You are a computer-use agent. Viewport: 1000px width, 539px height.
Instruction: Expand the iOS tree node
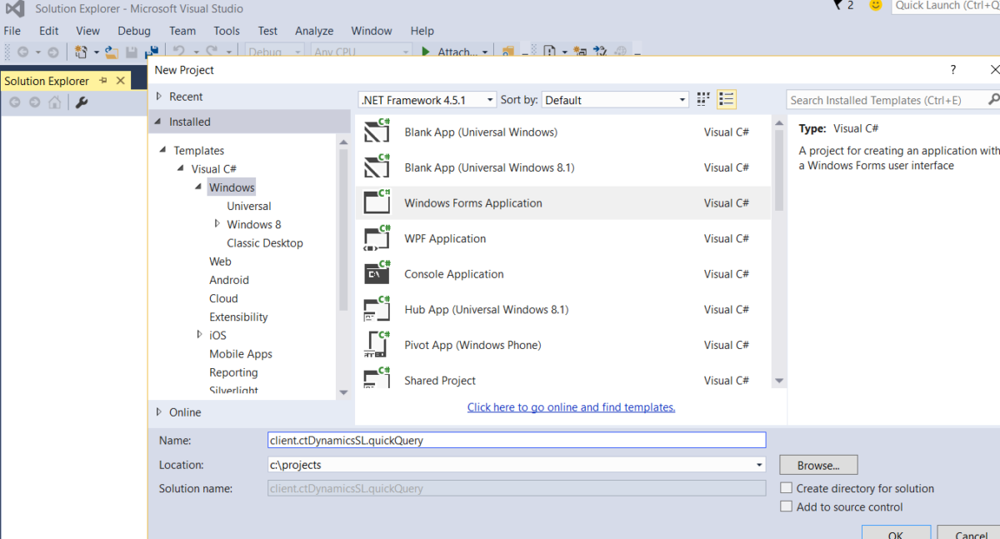200,334
